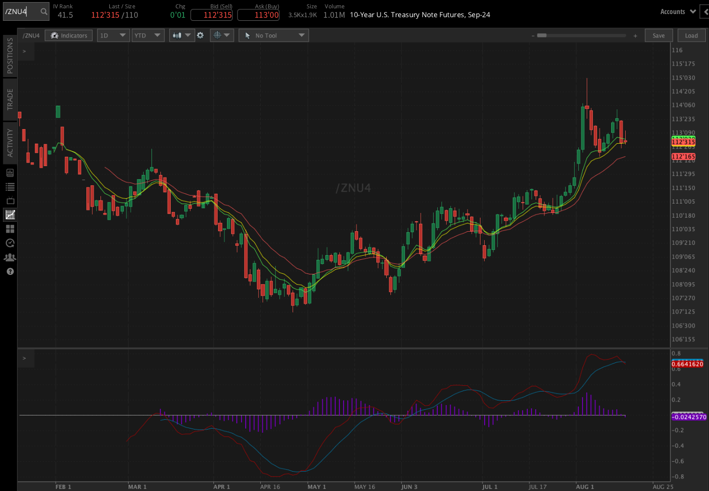Screen dimensions: 709x491
Task: Switch to the TRADE tab
Action: click(9, 99)
